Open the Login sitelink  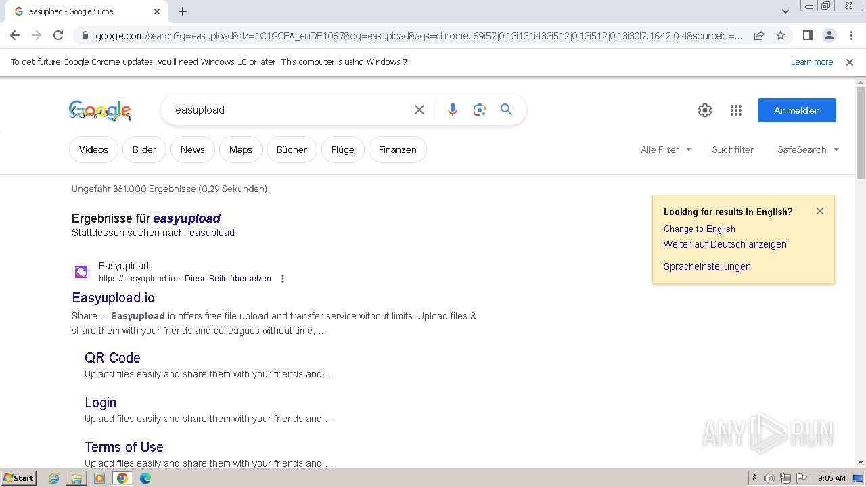100,402
